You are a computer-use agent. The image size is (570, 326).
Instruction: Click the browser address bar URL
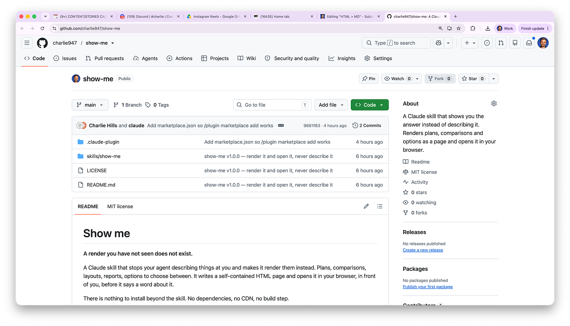point(90,29)
